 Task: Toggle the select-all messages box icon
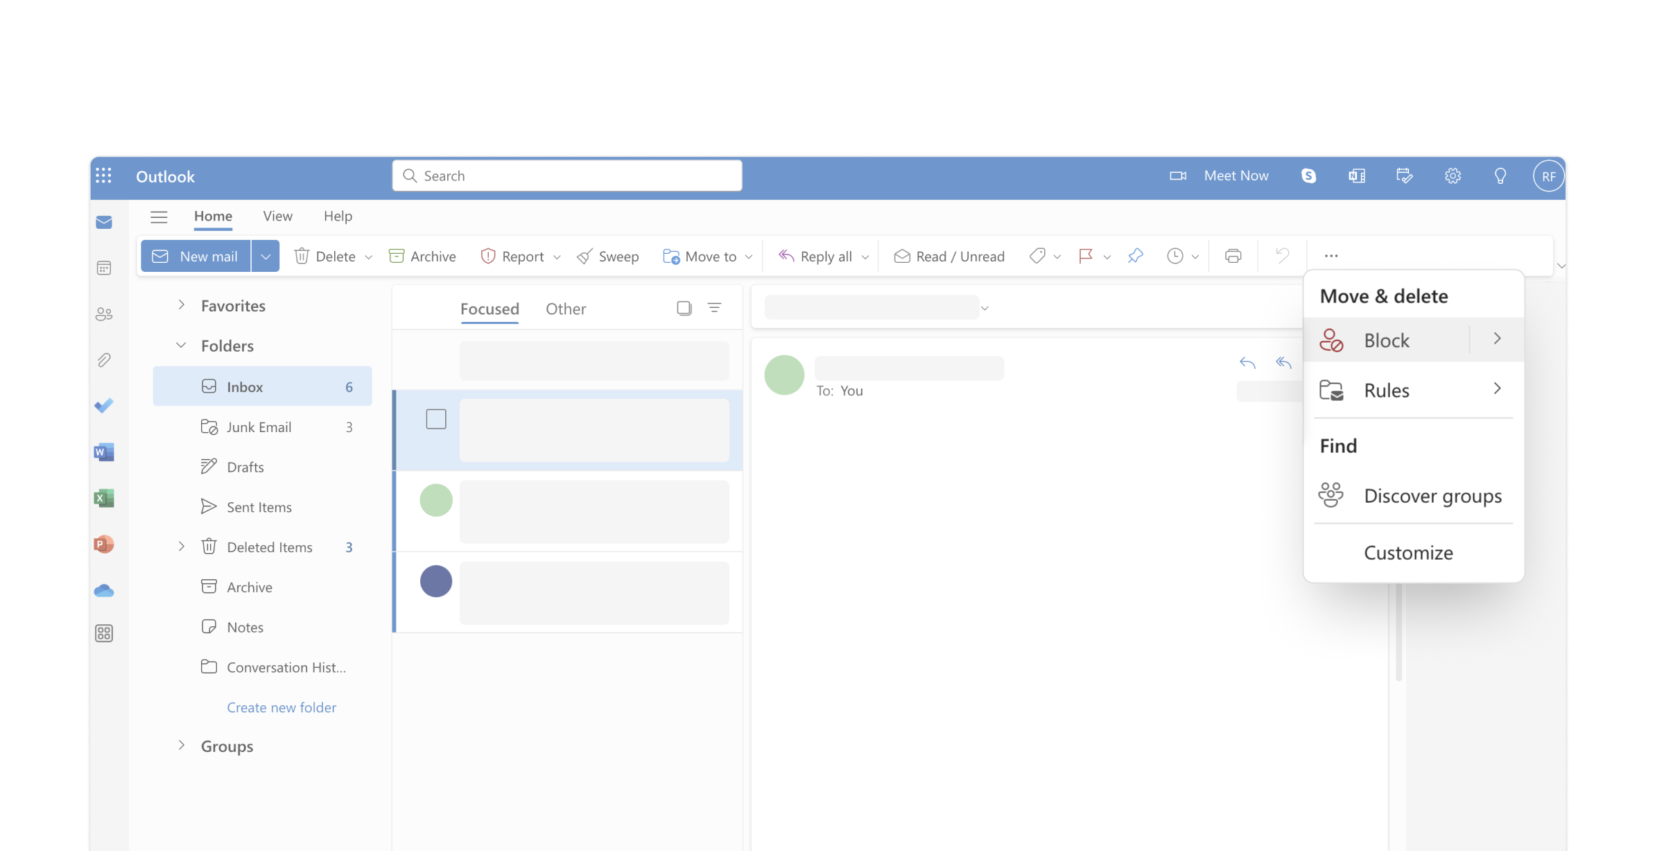[684, 308]
